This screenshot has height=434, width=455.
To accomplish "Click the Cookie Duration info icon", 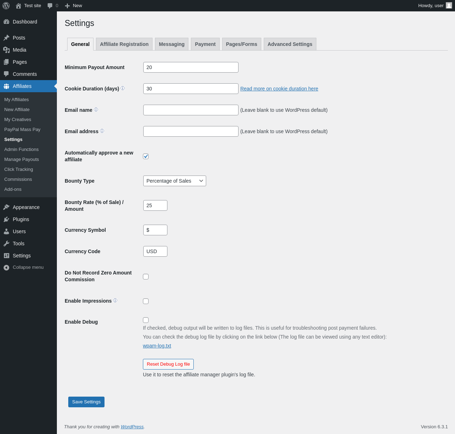I will pos(123,88).
